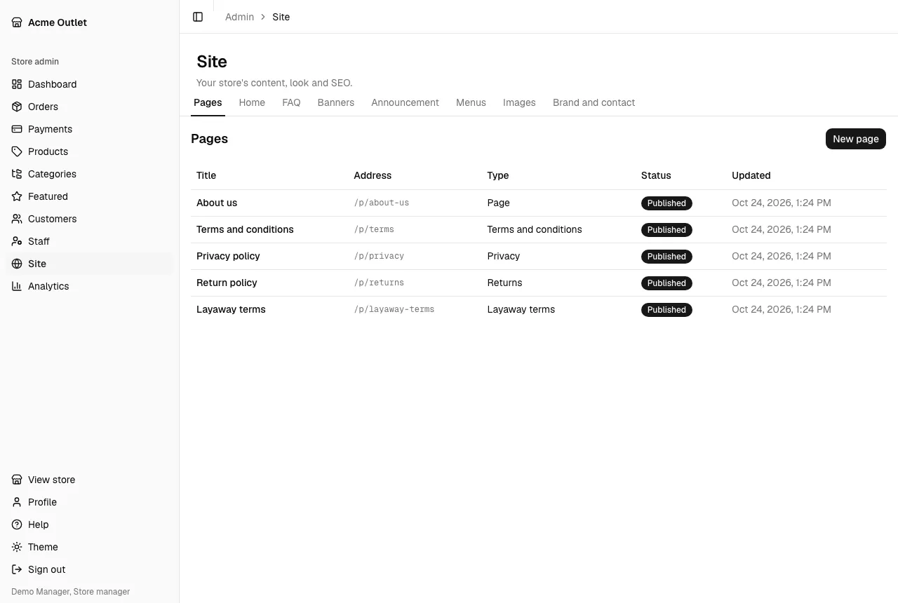This screenshot has width=898, height=603.
Task: Click Published badge for Privacy policy
Action: (x=666, y=257)
